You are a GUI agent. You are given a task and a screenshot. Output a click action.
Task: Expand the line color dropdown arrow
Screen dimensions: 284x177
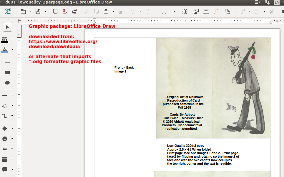pyautogui.click(x=12, y=39)
